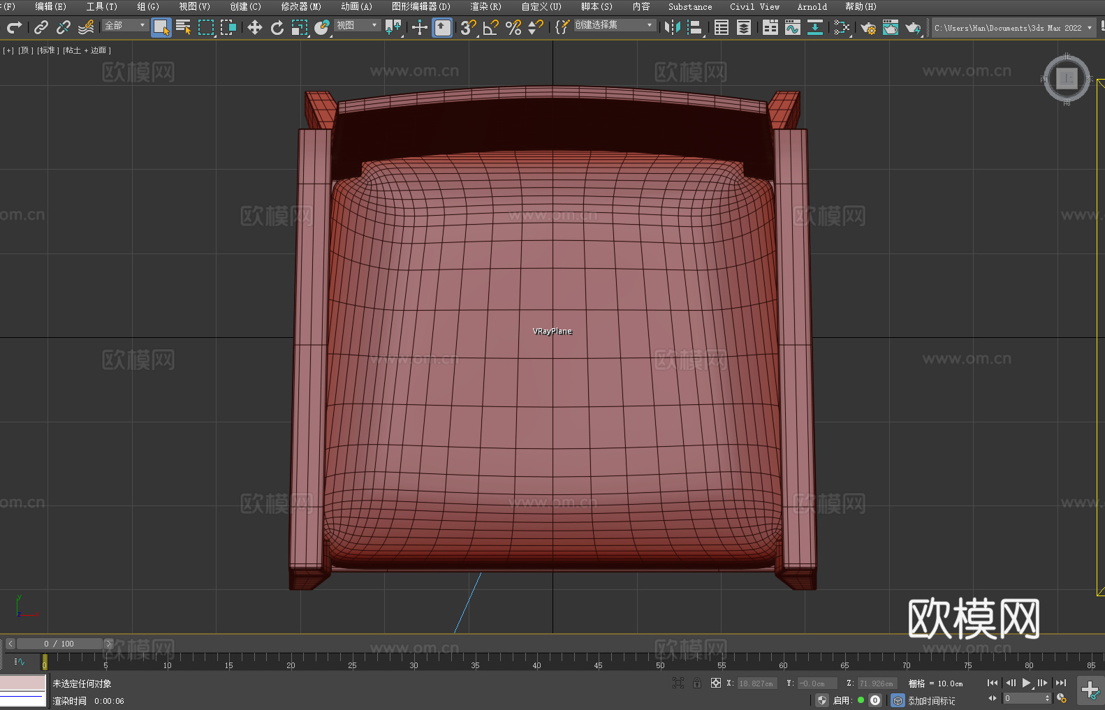Click Go to Start playback button
Image resolution: width=1105 pixels, height=710 pixels.
[992, 683]
